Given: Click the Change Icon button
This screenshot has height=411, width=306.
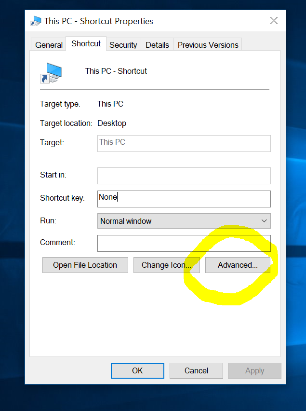Looking at the screenshot, I should click(166, 265).
